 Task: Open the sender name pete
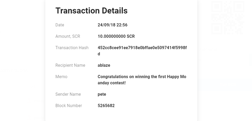[x=102, y=94]
